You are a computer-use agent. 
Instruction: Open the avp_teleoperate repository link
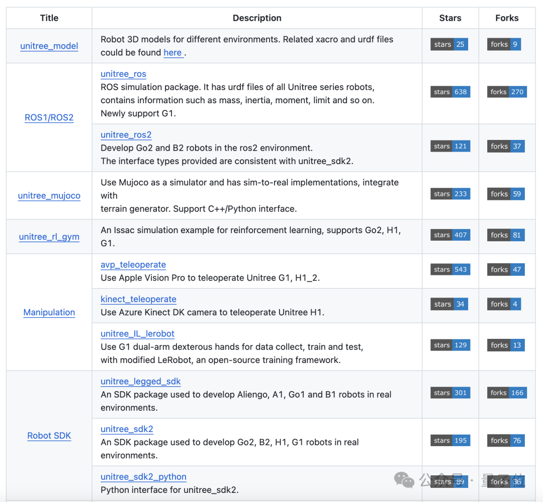click(133, 265)
